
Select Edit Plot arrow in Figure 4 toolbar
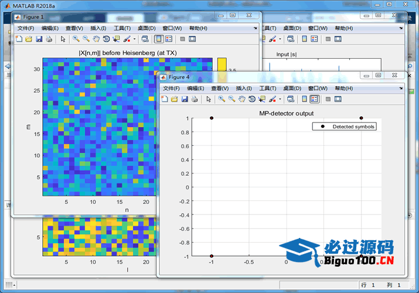tap(209, 99)
